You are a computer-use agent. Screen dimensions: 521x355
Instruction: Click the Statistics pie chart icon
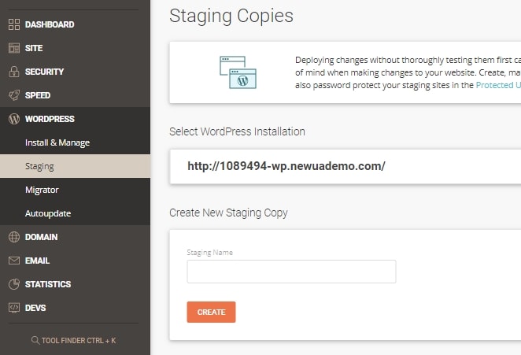pyautogui.click(x=14, y=284)
